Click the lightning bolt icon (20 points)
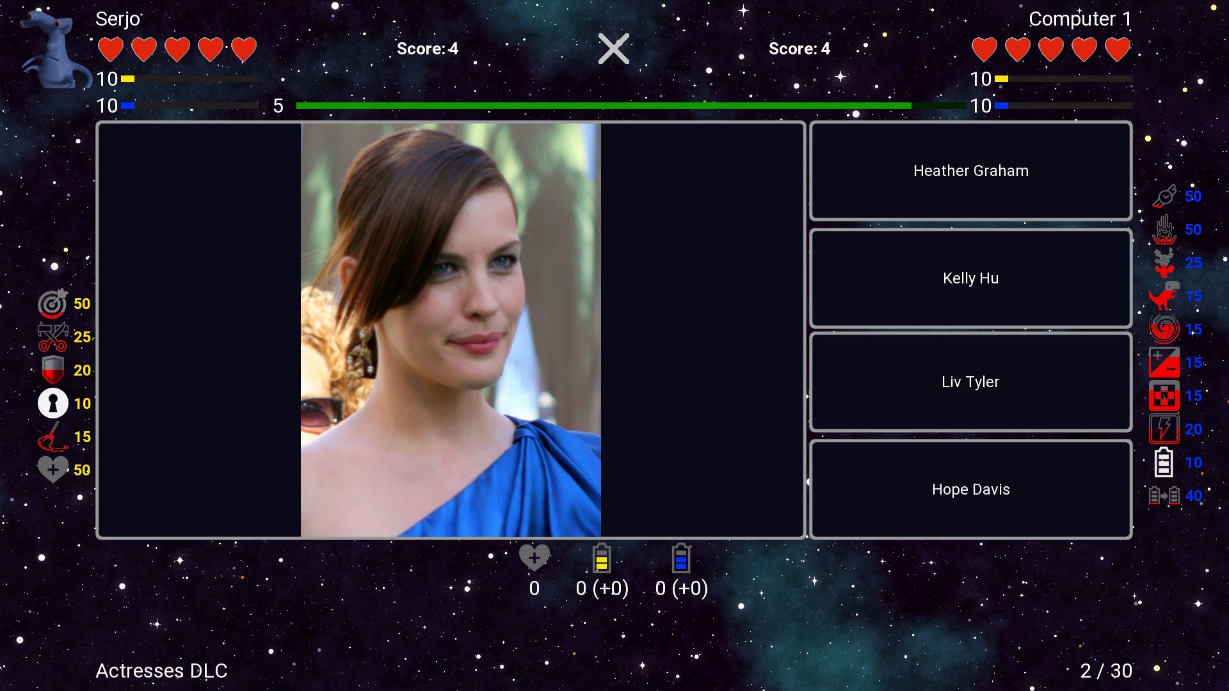 tap(1165, 429)
